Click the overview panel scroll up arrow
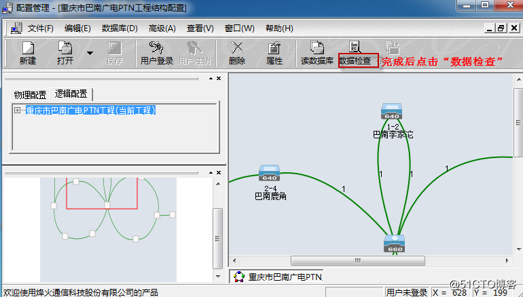Screen dimensions: 523x297 218,184
